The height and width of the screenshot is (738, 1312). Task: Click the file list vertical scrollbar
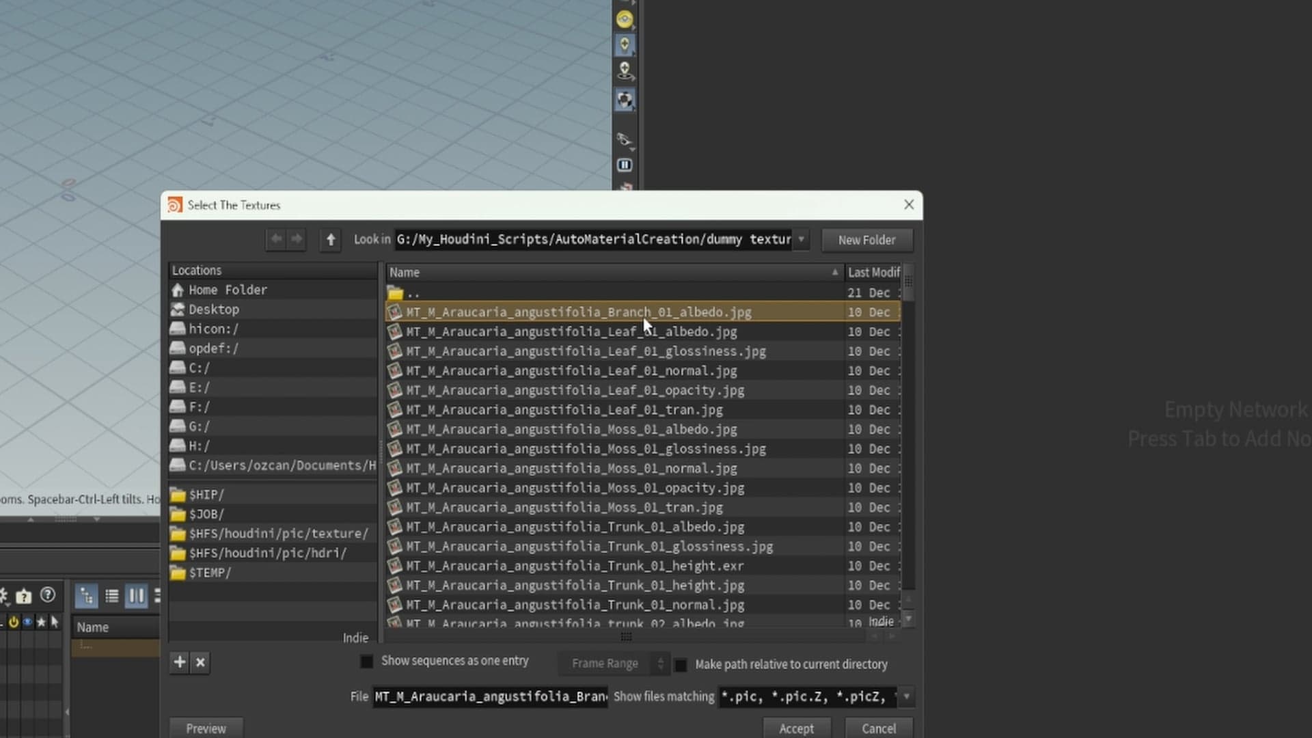point(908,444)
